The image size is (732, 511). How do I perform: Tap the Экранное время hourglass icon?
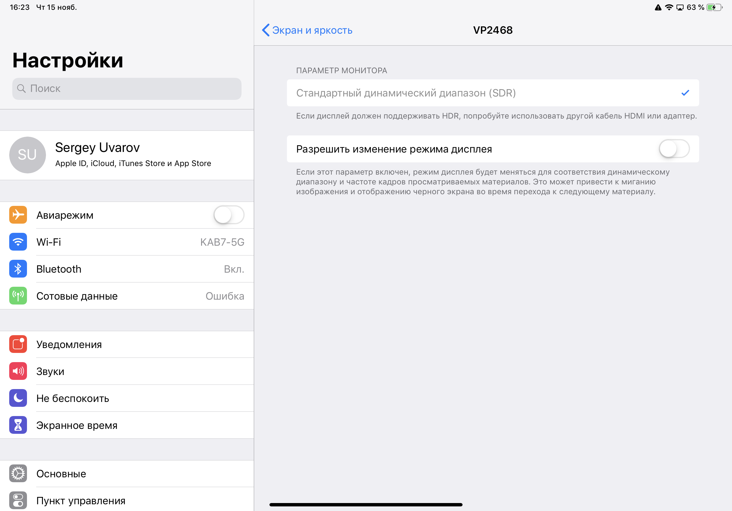tap(18, 425)
